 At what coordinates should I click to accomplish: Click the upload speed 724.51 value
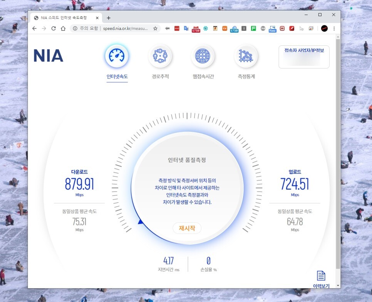(x=295, y=184)
